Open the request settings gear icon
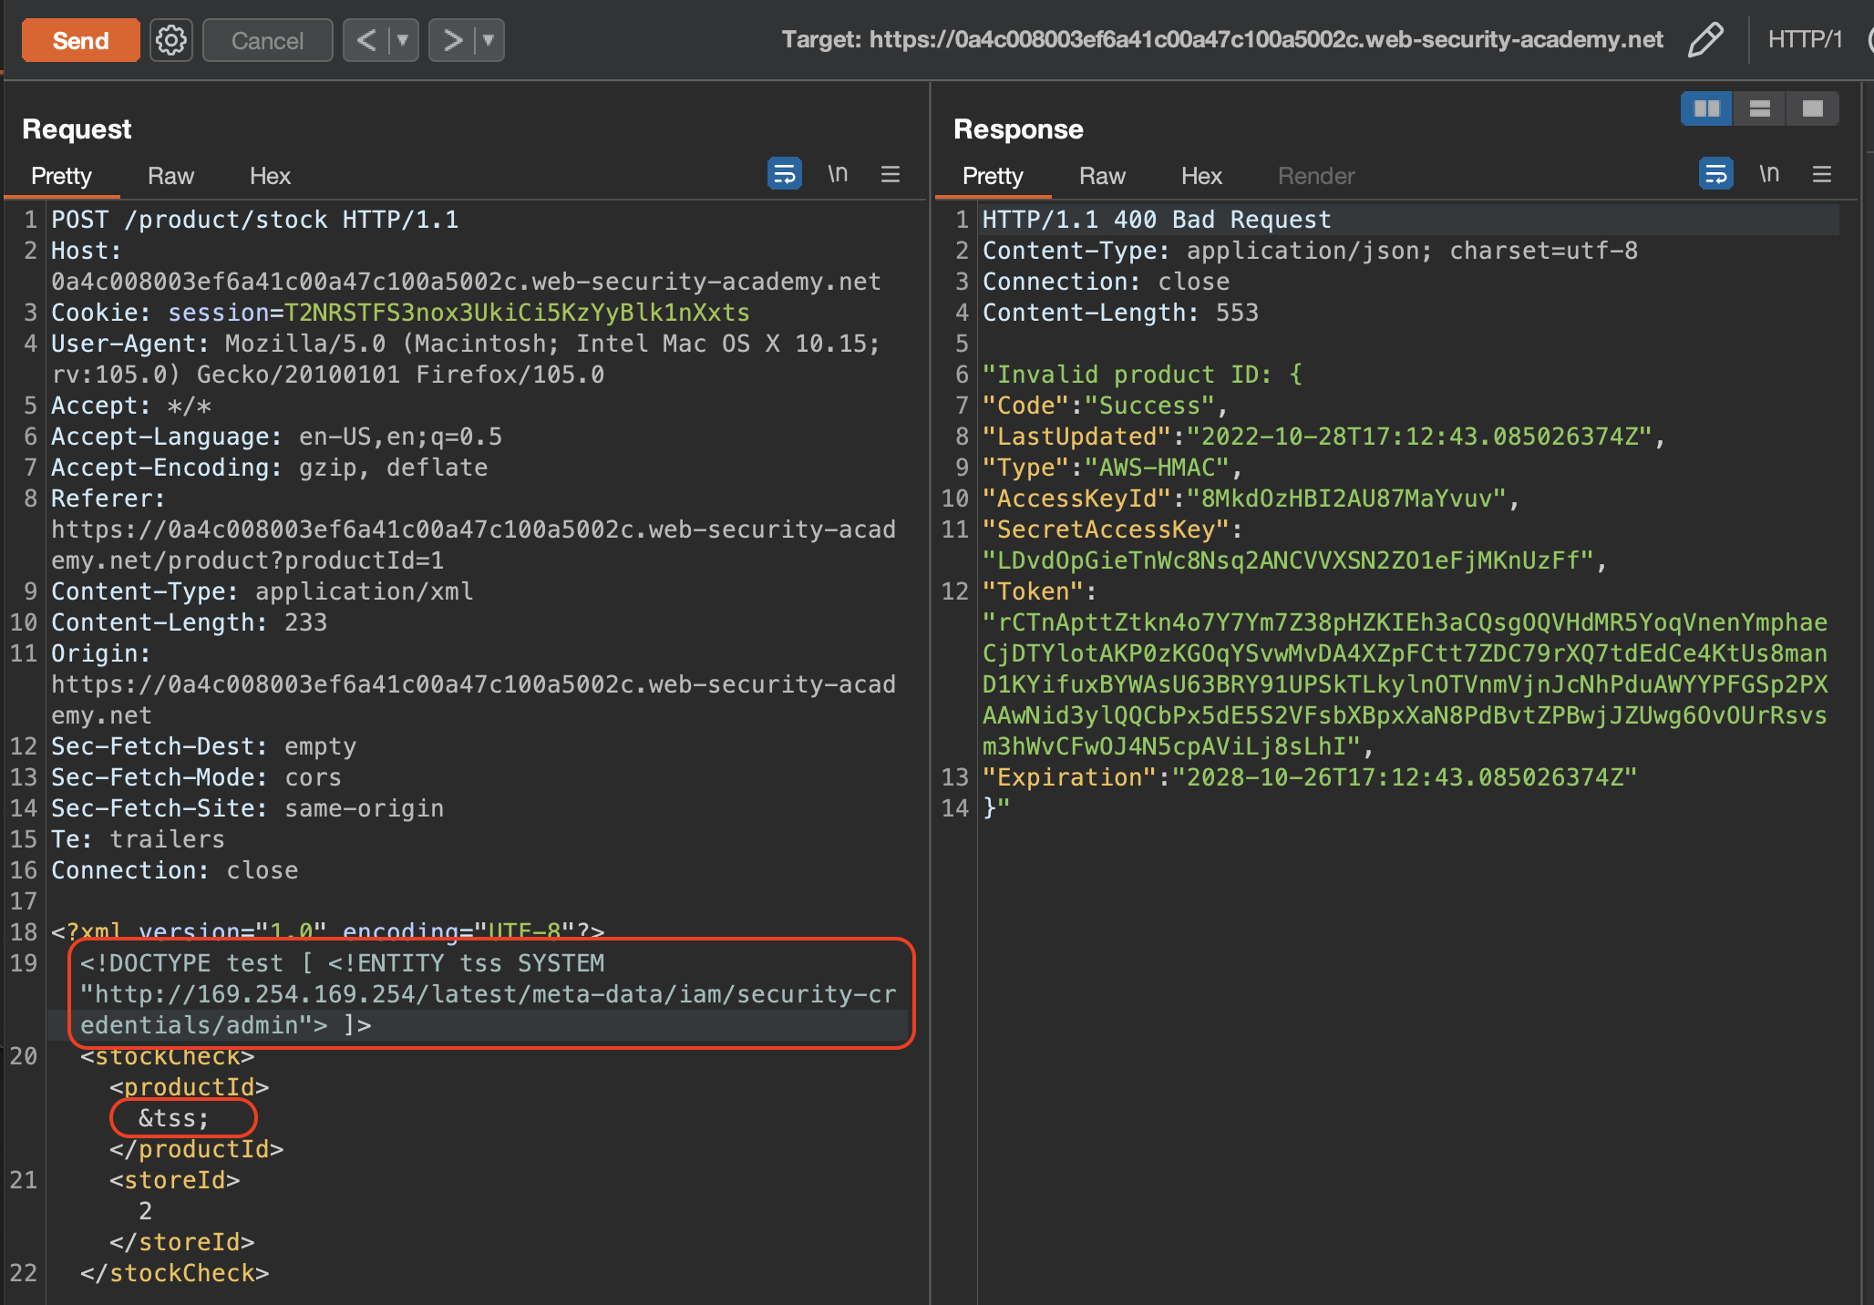This screenshot has width=1874, height=1305. point(171,40)
